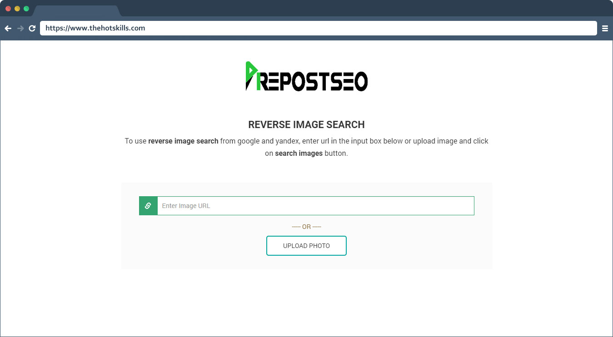Select the empty browser tab
Viewport: 613px width, 337px height.
click(x=76, y=11)
